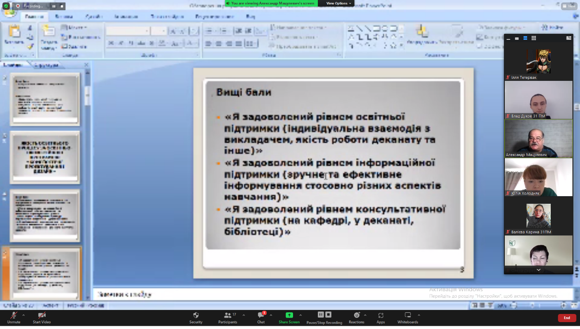This screenshot has width=580, height=329.
Task: Toggle bulleted list in Paragraph group
Action: coord(210,31)
